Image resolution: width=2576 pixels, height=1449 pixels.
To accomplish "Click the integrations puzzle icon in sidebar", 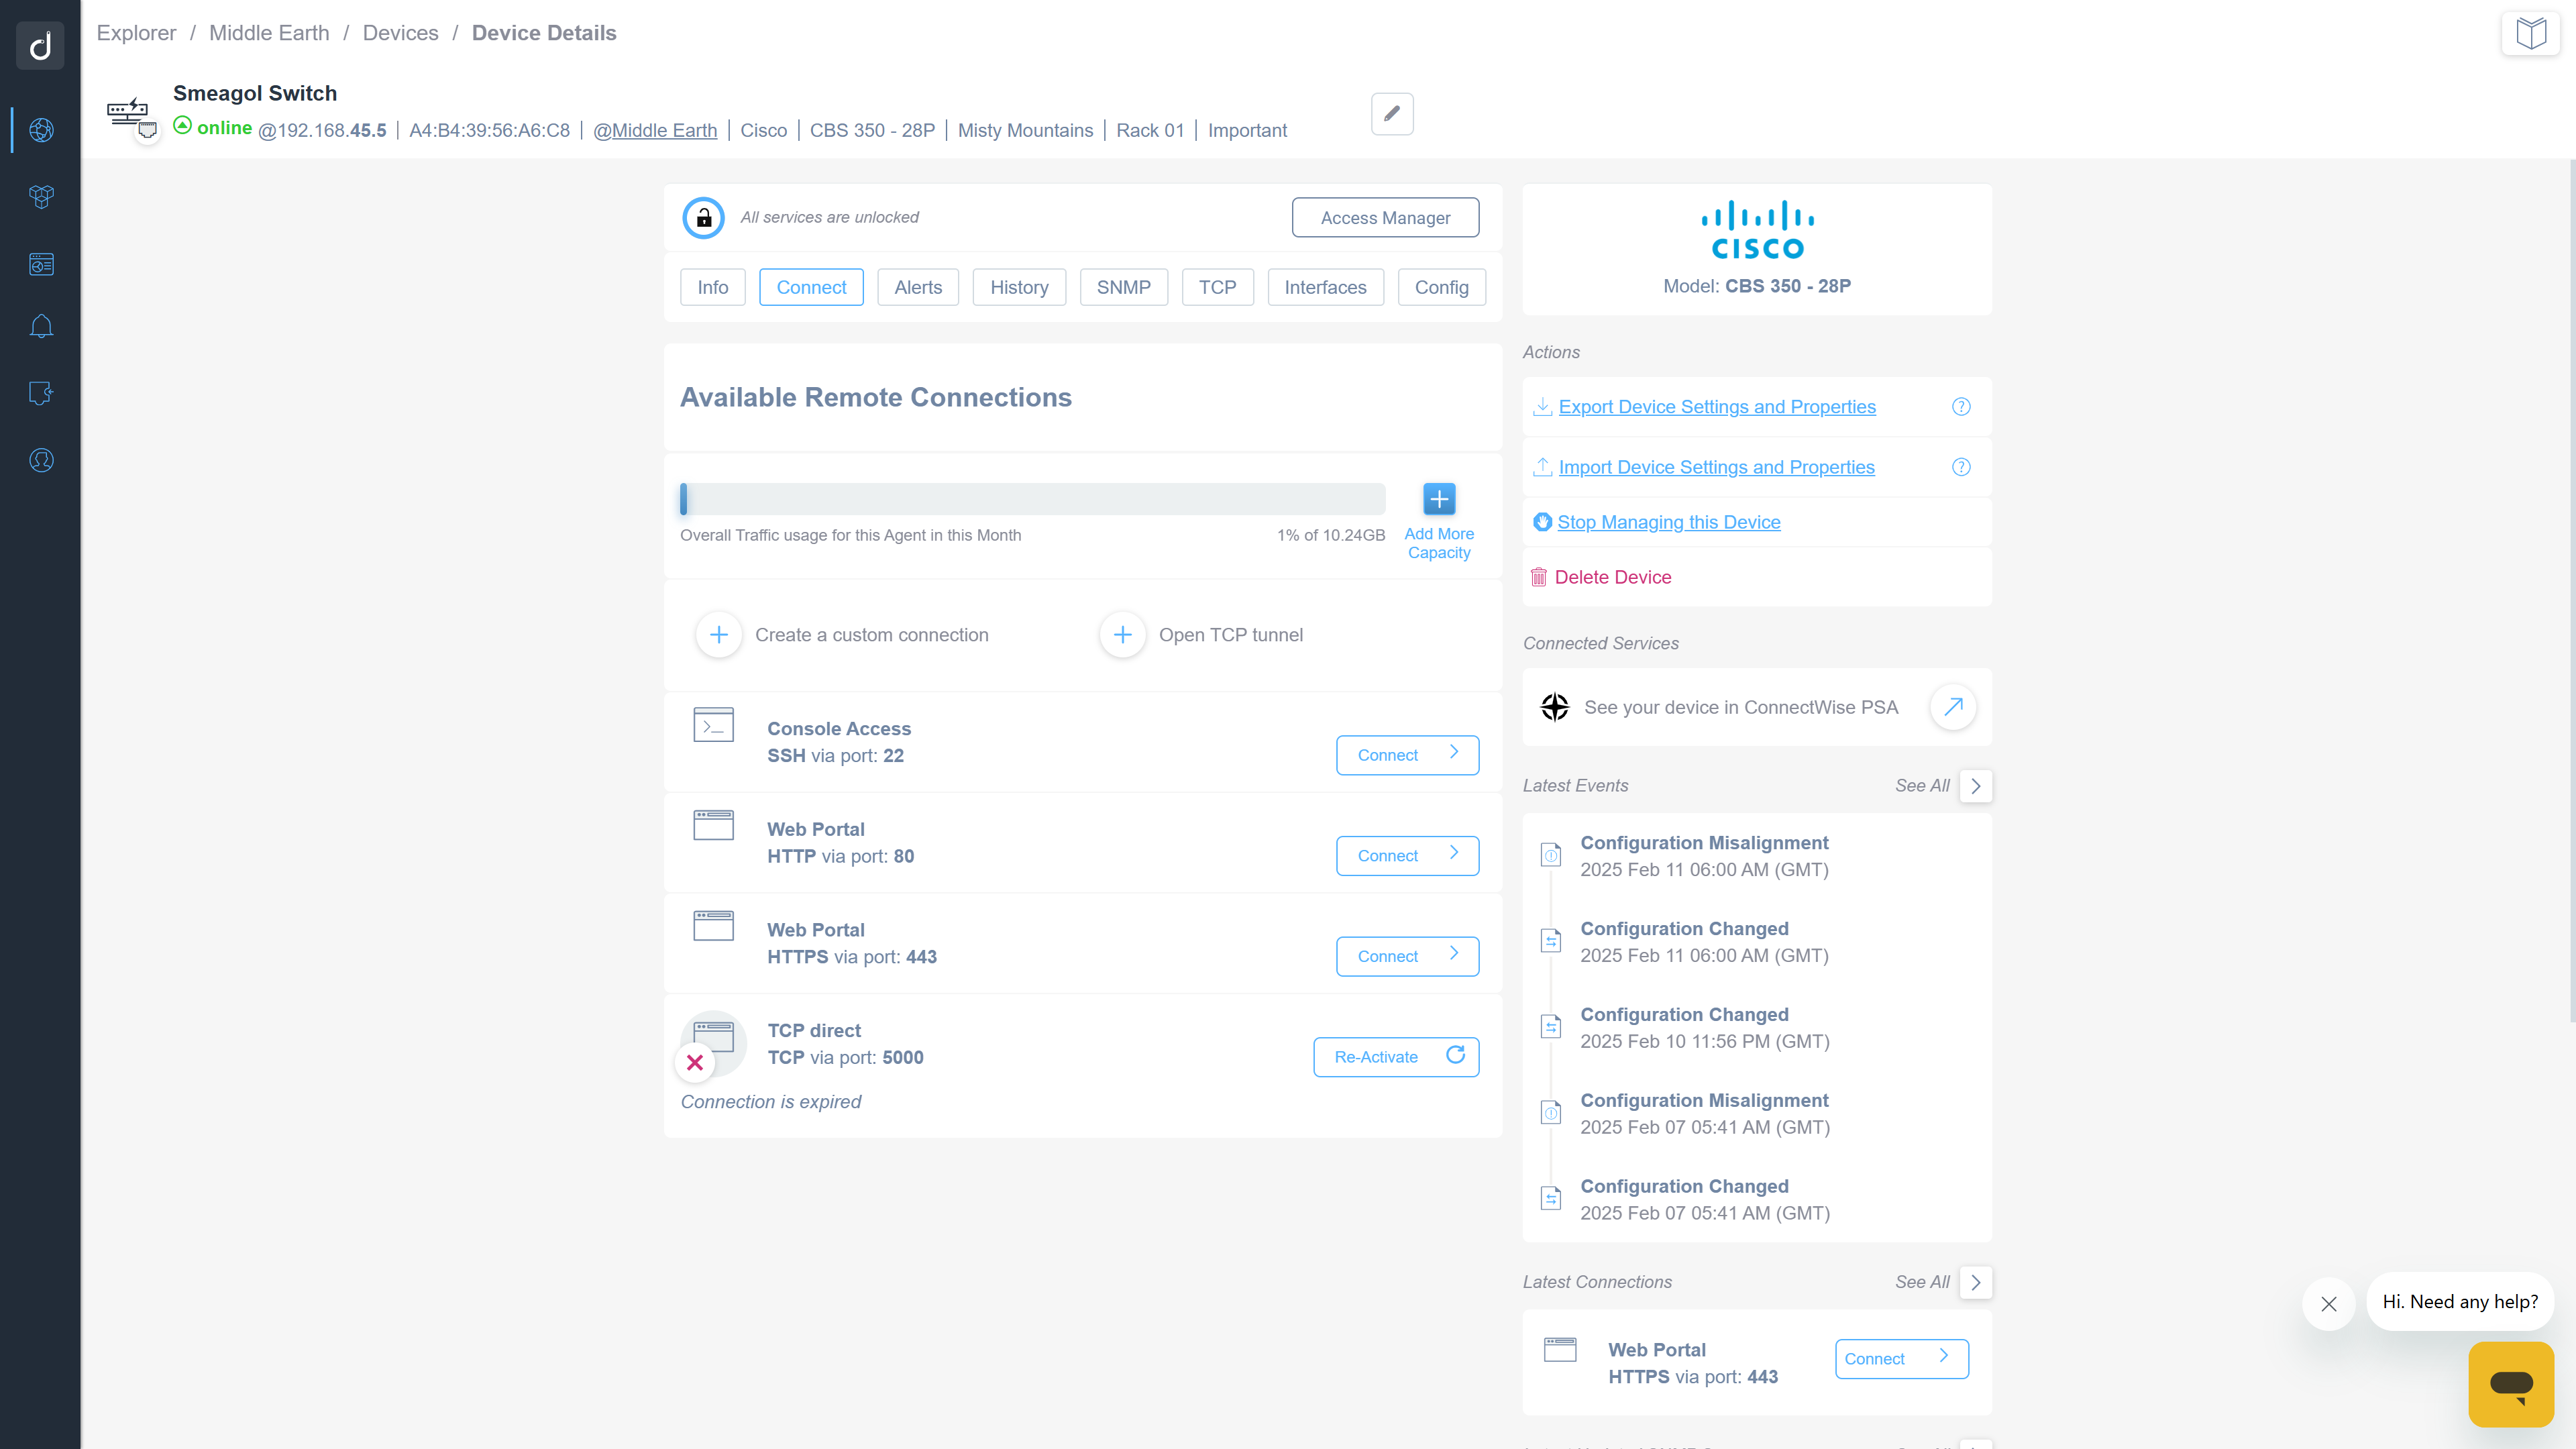I will click(41, 393).
